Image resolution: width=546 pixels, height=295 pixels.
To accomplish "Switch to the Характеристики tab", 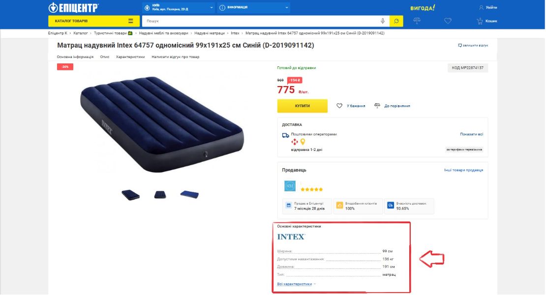I will [x=130, y=57].
